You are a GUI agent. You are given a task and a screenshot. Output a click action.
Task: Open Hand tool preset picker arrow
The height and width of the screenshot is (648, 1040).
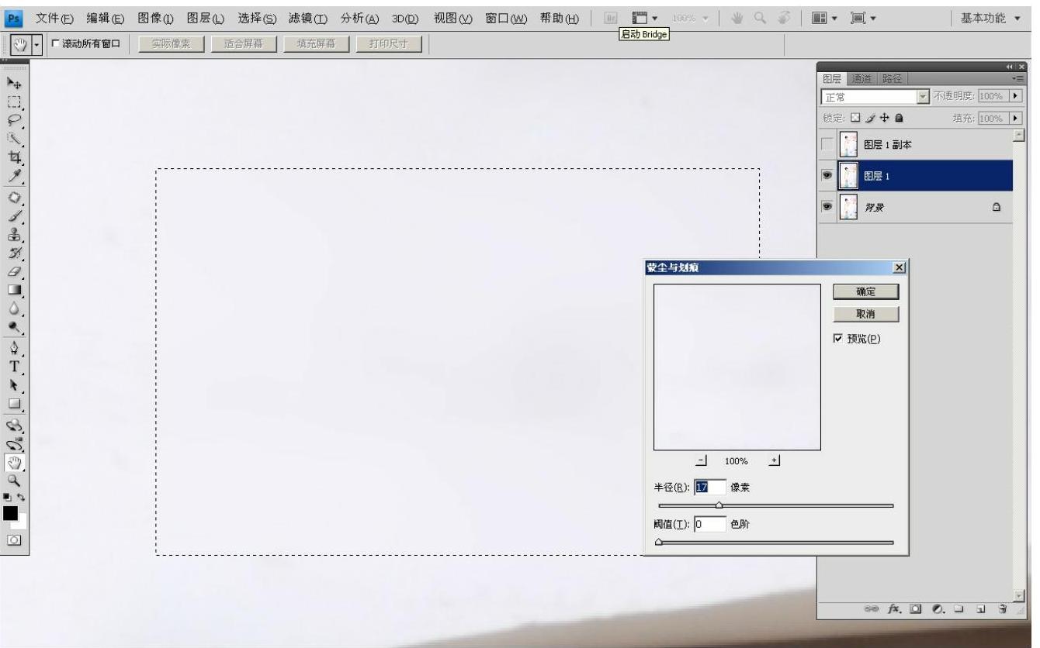pos(36,43)
